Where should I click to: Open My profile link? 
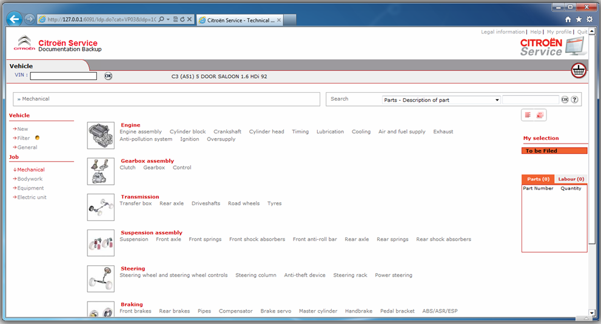pyautogui.click(x=559, y=31)
